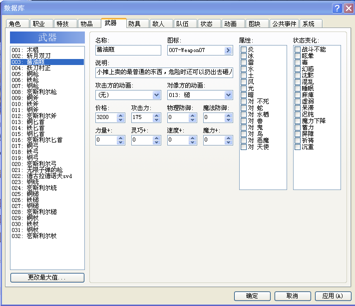355x306 pixels.
Task: Check the 战斗不能 state change box
Action: point(298,49)
